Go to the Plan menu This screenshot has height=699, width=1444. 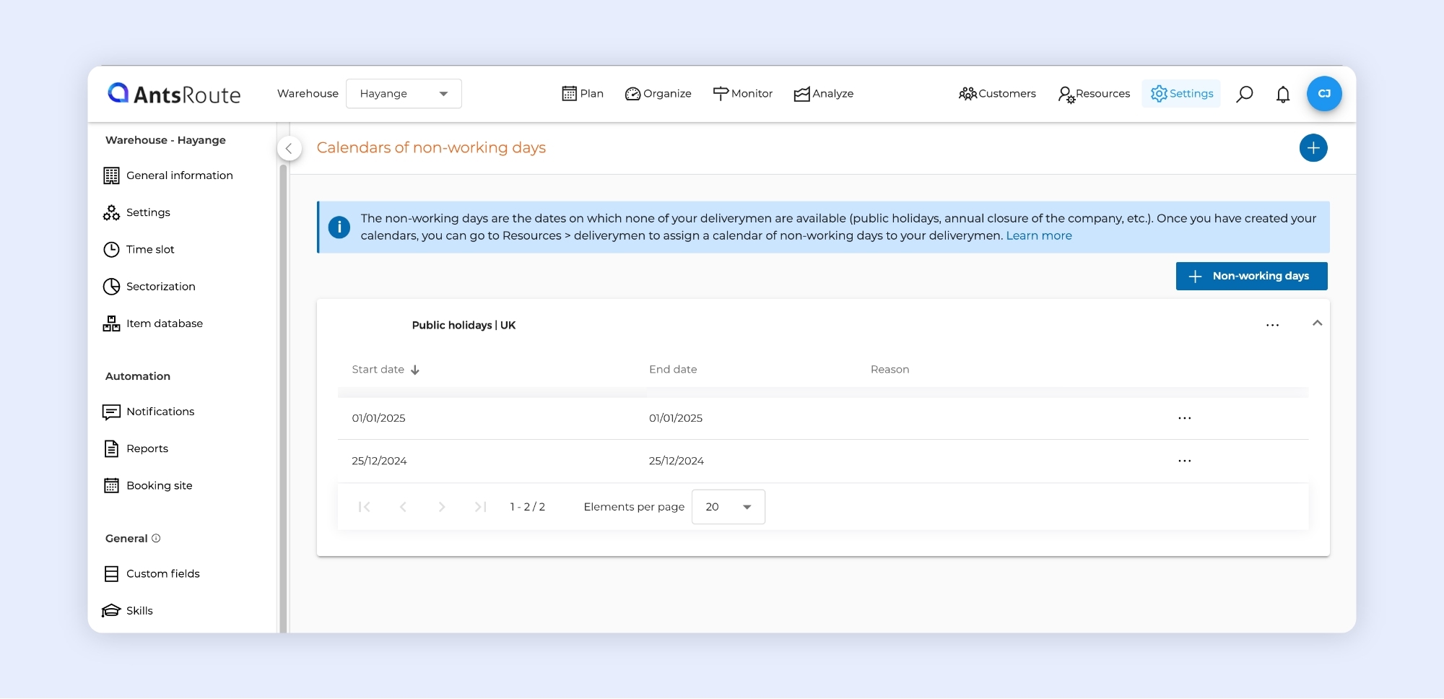click(x=583, y=94)
